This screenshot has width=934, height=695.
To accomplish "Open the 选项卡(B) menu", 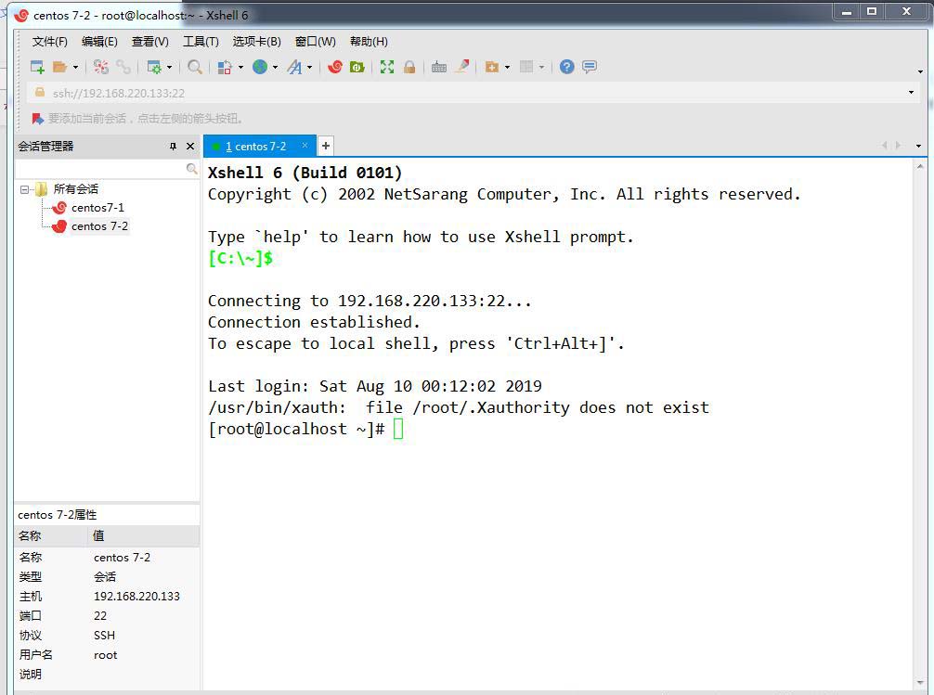I will pyautogui.click(x=257, y=41).
